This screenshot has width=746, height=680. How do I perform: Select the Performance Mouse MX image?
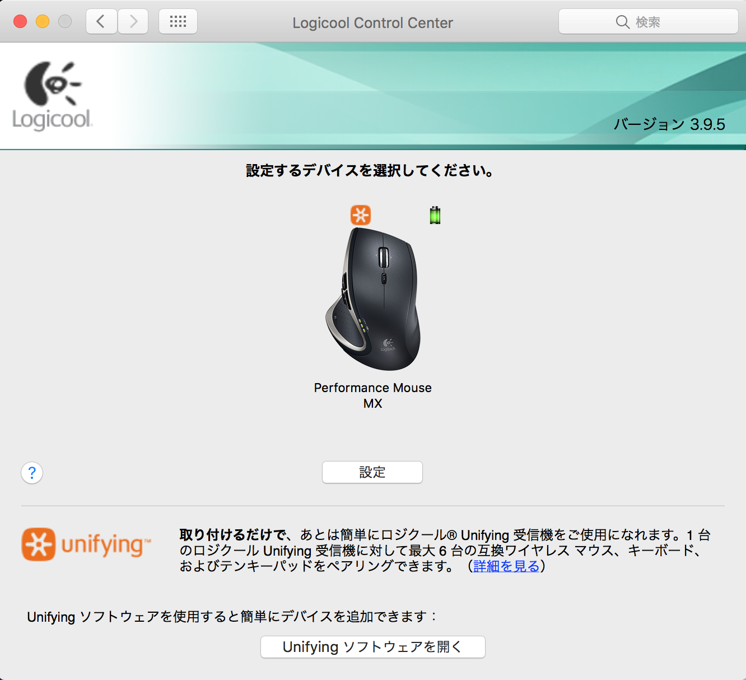pyautogui.click(x=373, y=299)
